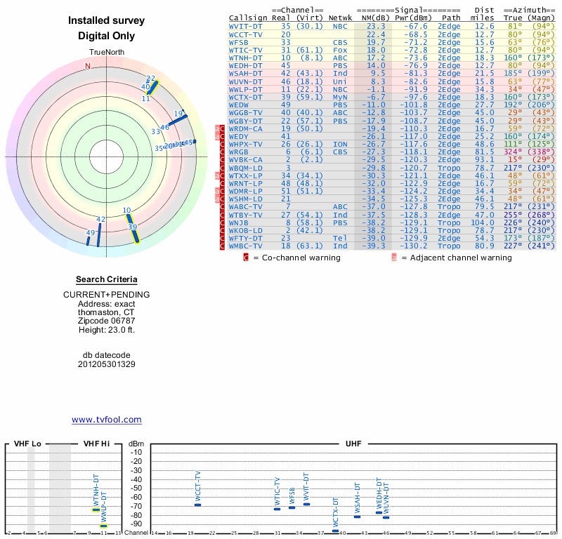
Task: Click the Search Criteria heading
Action: pos(107,280)
